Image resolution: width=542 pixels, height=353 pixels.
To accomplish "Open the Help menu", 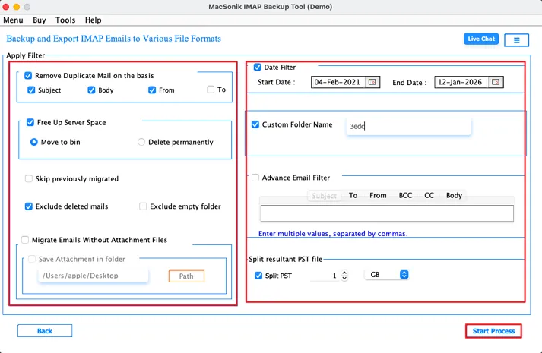I will [x=94, y=20].
